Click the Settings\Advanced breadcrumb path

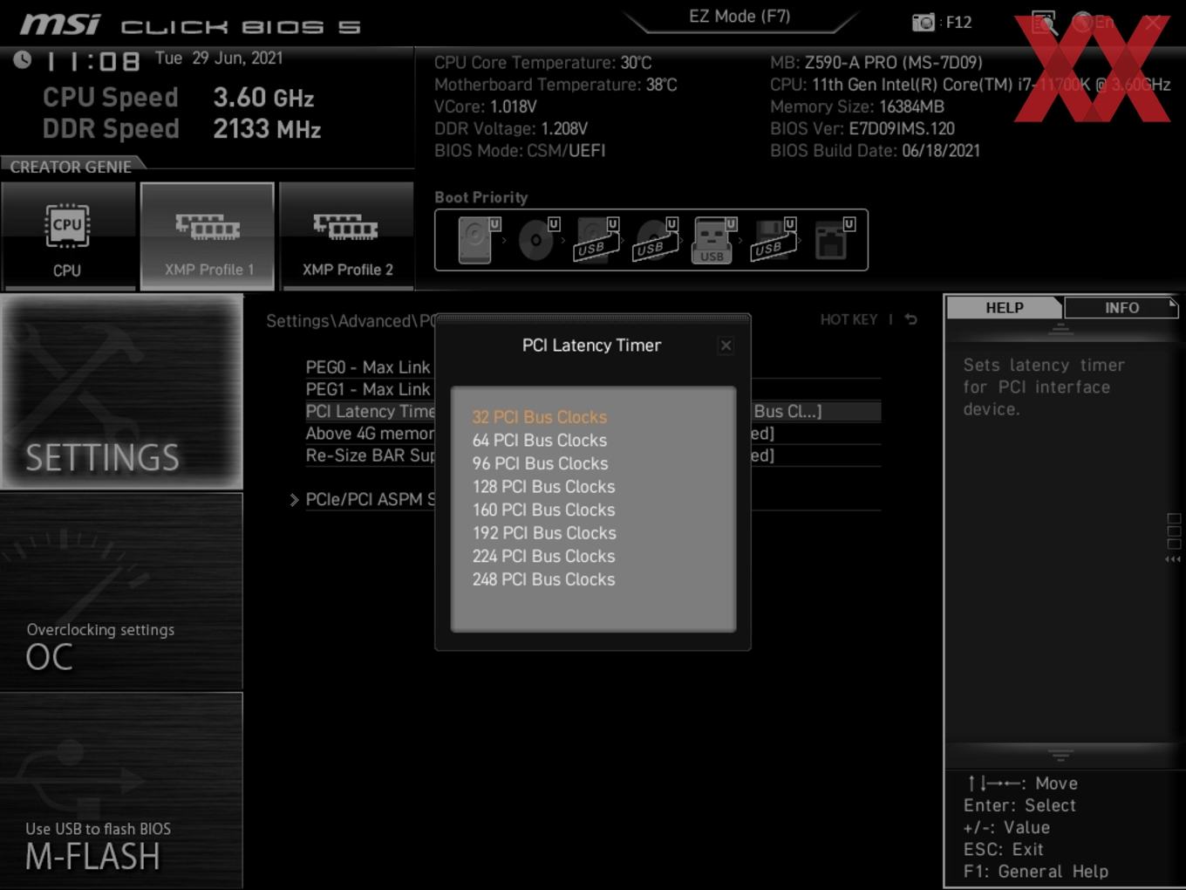point(350,321)
